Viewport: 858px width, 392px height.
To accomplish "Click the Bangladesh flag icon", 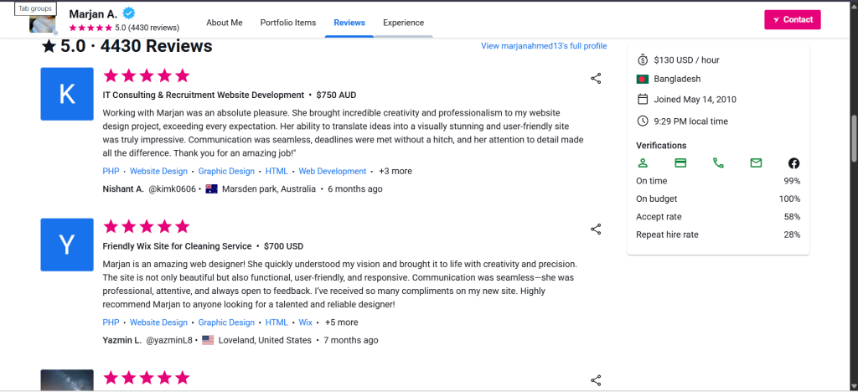I will (x=643, y=80).
